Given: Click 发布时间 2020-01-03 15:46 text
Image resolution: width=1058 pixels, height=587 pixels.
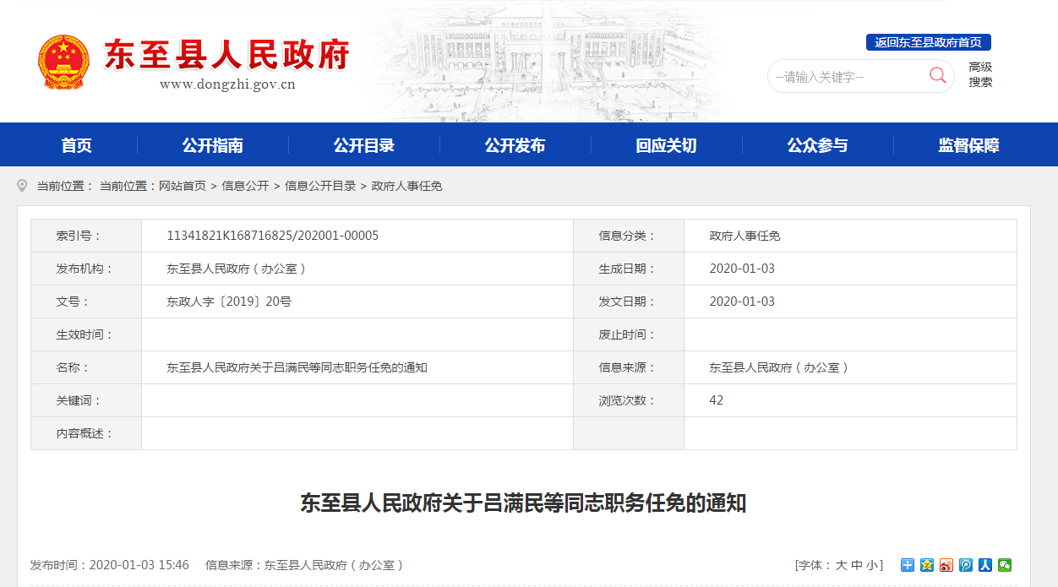Looking at the screenshot, I should point(110,565).
